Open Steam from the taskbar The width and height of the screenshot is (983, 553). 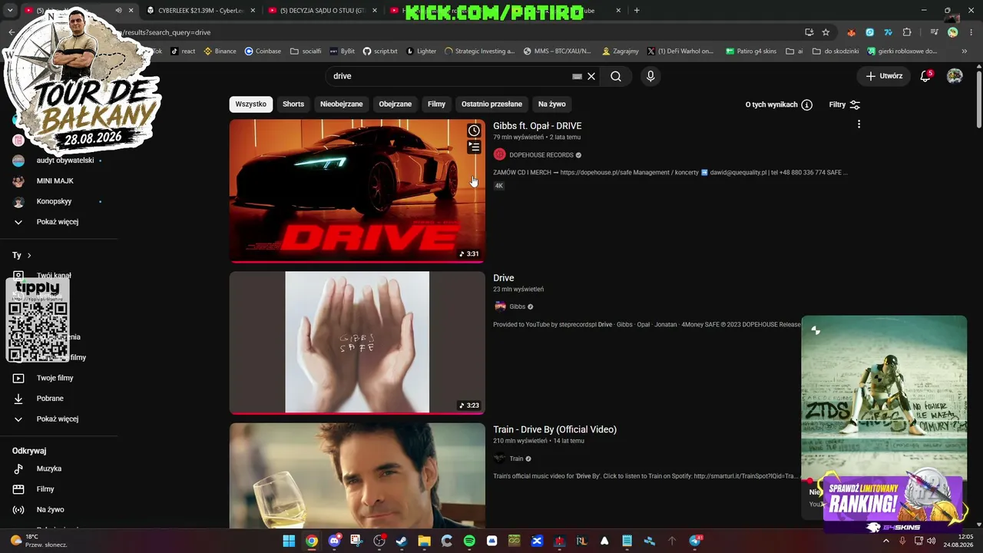point(402,541)
